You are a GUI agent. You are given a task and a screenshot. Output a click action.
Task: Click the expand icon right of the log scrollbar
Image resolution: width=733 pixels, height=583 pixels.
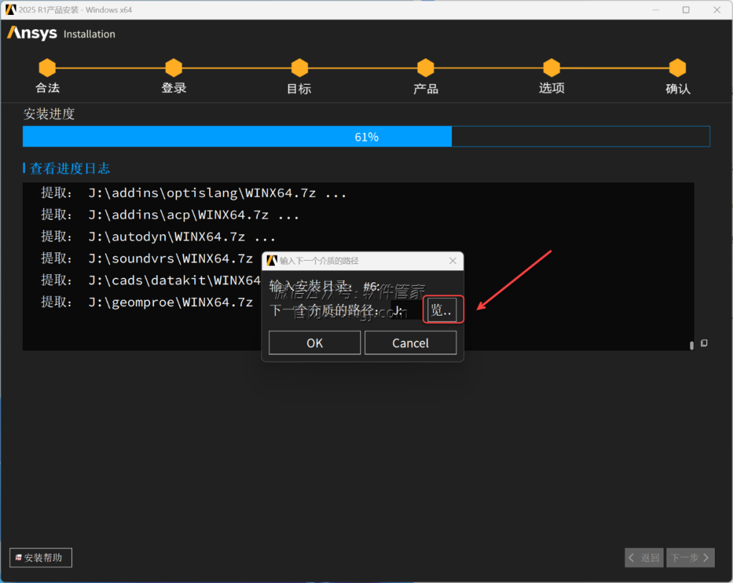click(x=704, y=343)
